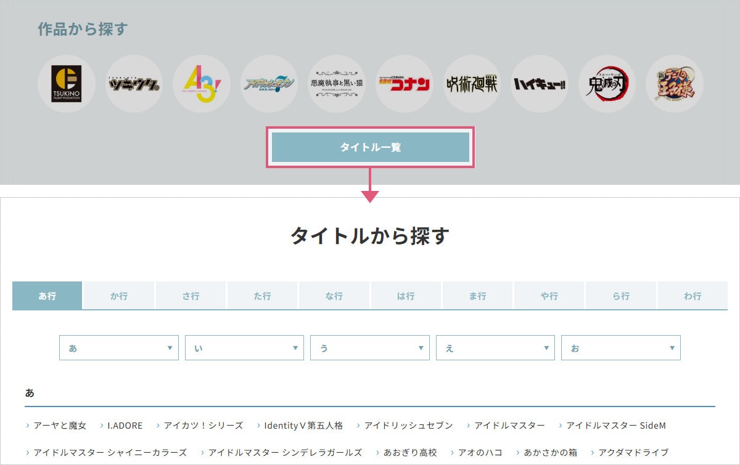The height and width of the screenshot is (465, 740).
Task: Open the あおぎり高校 link
Action: click(410, 452)
